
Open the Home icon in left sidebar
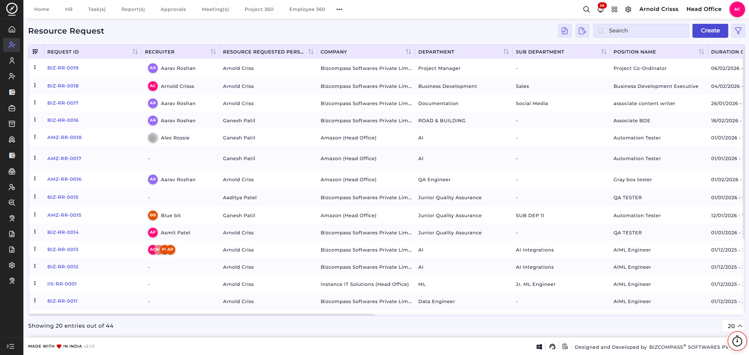(x=12, y=29)
